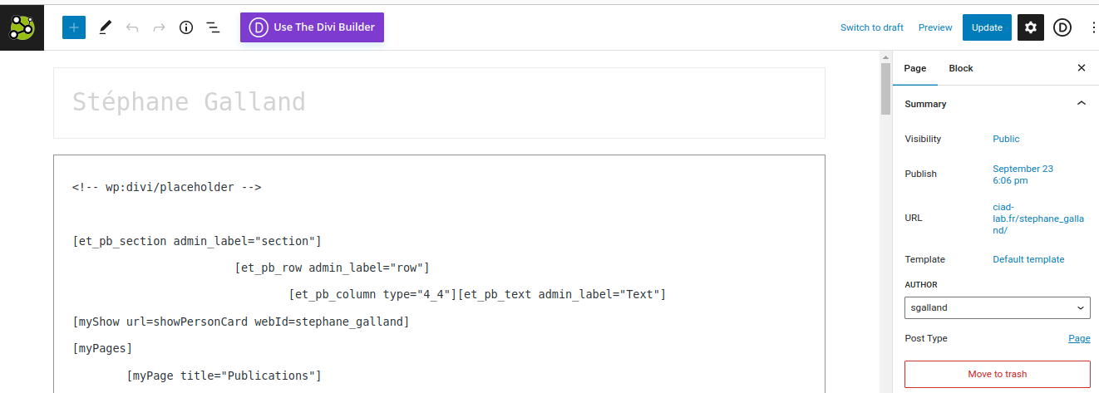Screen dimensions: 1099x393
Task: Click the editor vertical scrollbar
Action: pyautogui.click(x=886, y=89)
